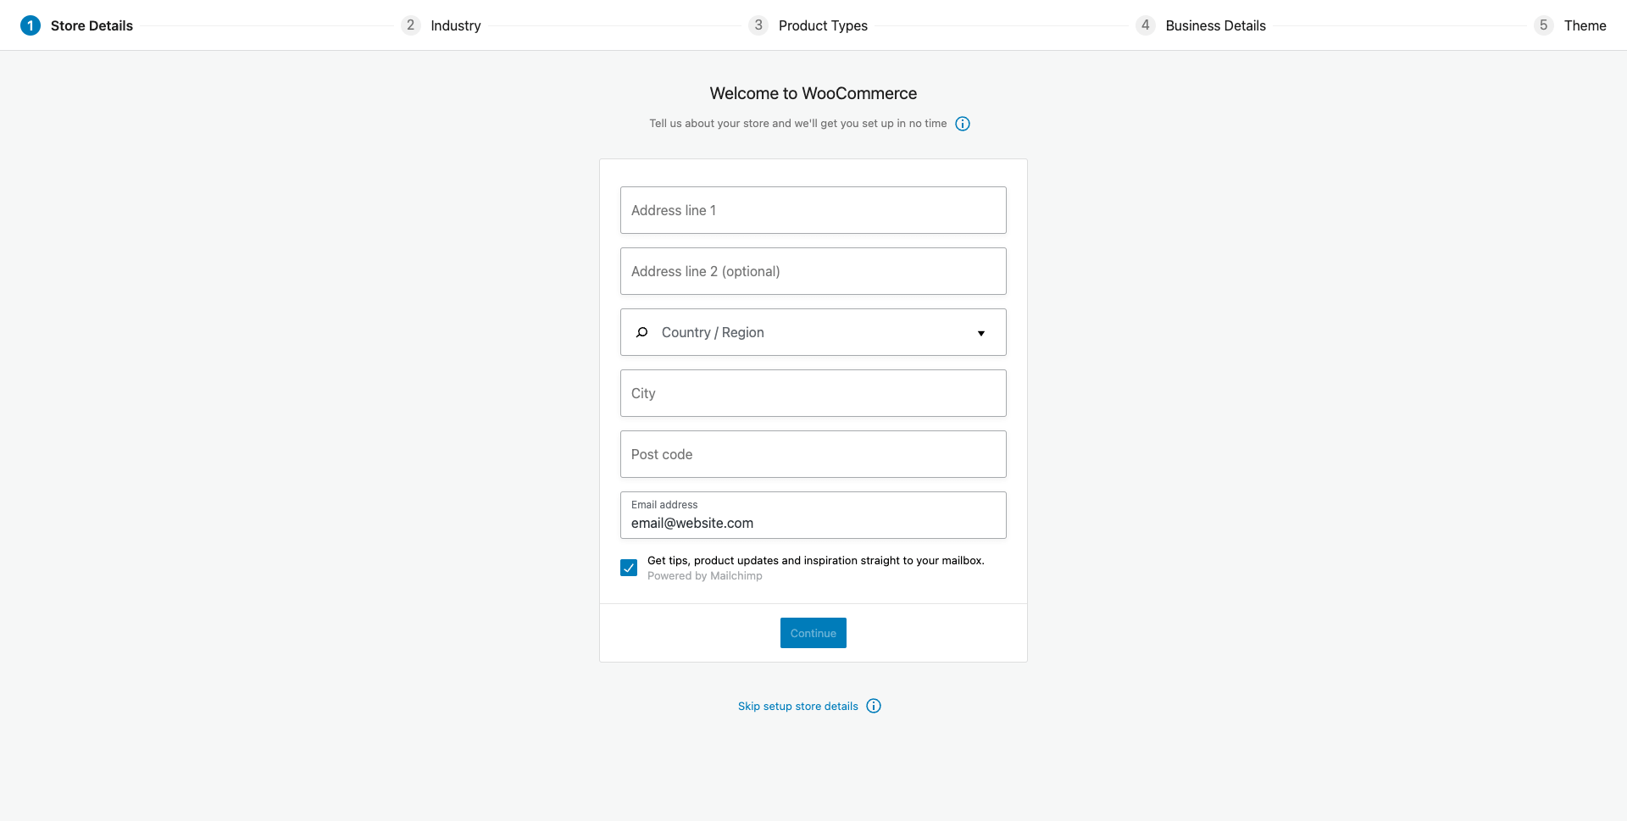Expand the Country / Region dropdown arrow
This screenshot has height=821, width=1627.
(x=981, y=333)
